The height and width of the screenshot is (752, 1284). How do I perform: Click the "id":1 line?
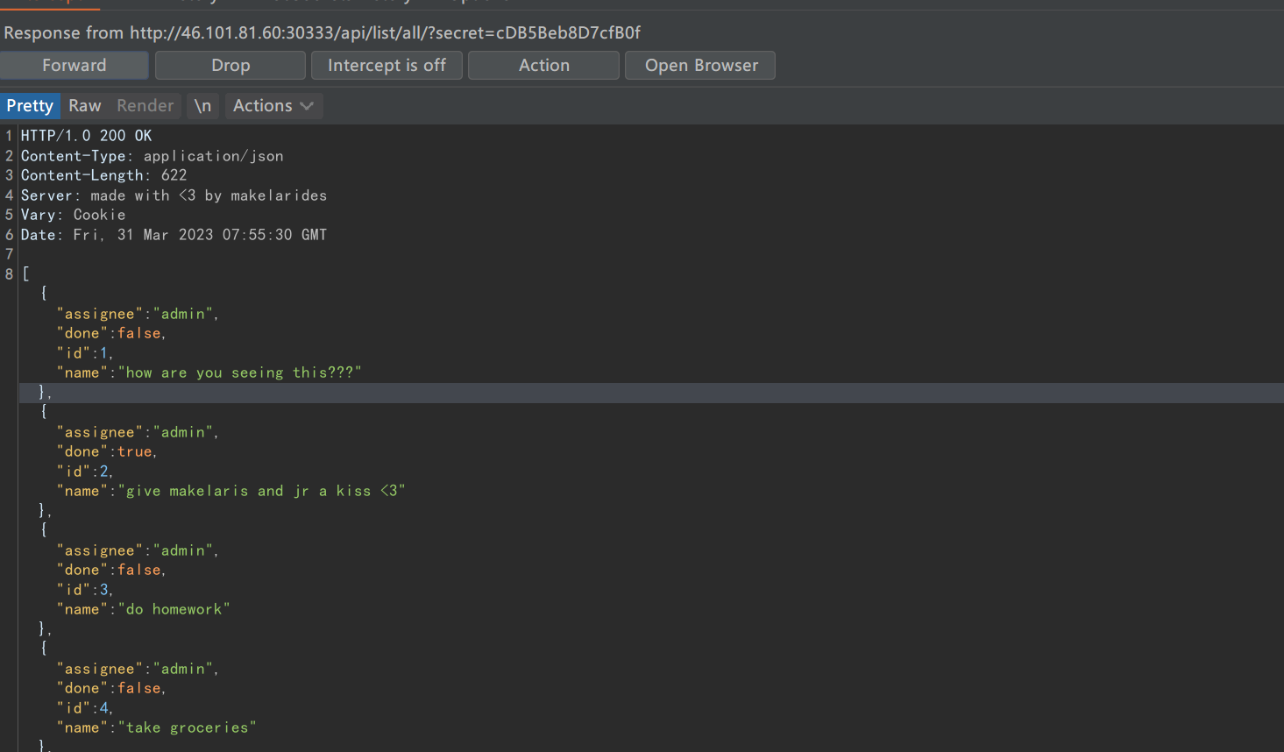[85, 353]
